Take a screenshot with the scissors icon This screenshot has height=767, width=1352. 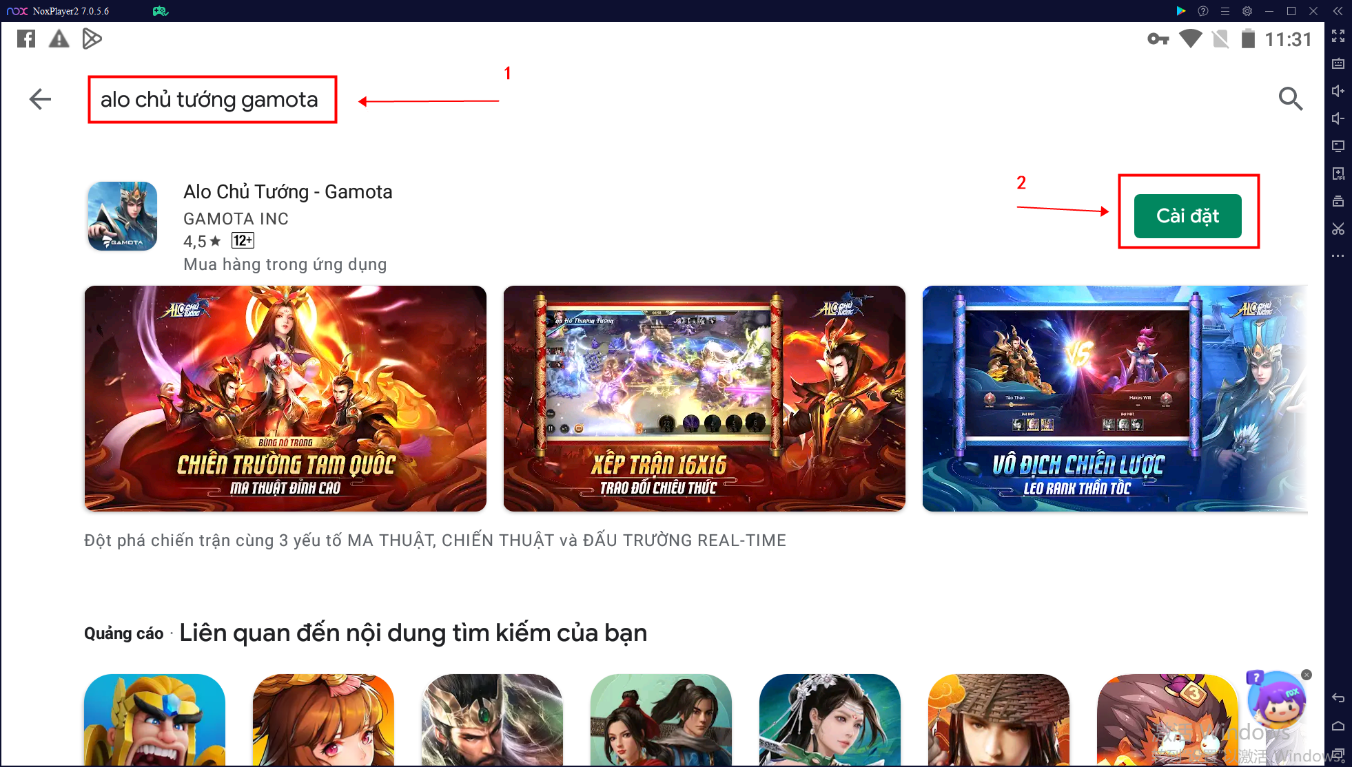(1339, 229)
